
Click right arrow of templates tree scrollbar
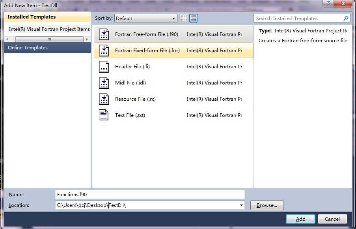pyautogui.click(x=87, y=39)
